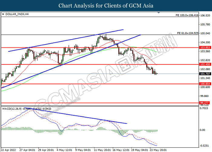Click the 105.780 price axis value
The image size is (212, 152).
coord(205,24)
